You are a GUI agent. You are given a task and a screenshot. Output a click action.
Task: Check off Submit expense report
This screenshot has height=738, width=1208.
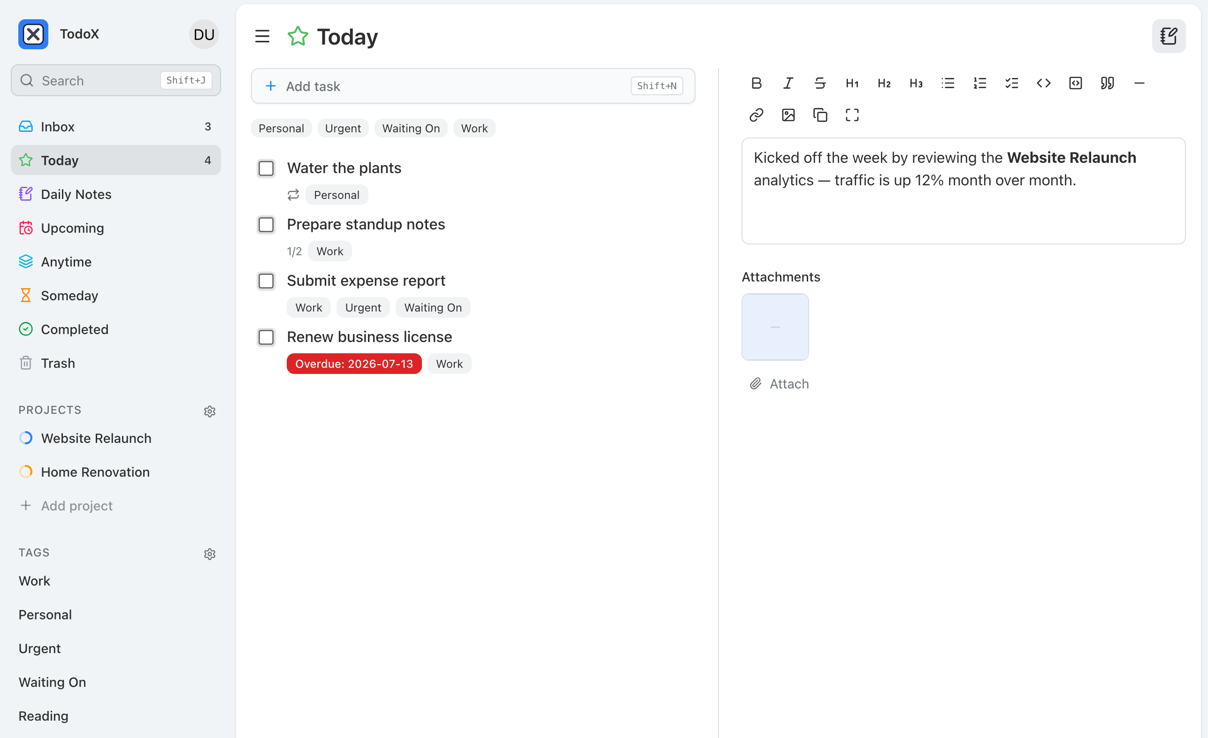click(266, 282)
